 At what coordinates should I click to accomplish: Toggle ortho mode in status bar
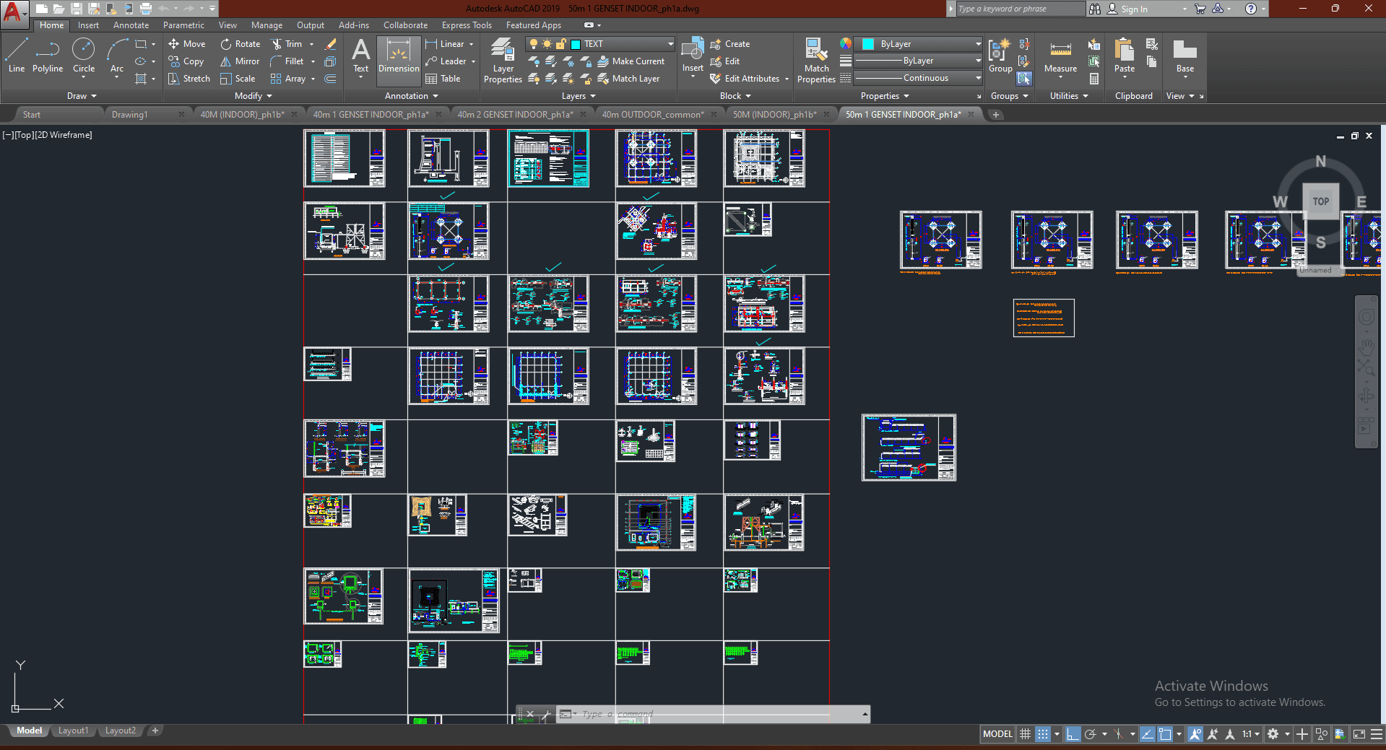[1073, 734]
